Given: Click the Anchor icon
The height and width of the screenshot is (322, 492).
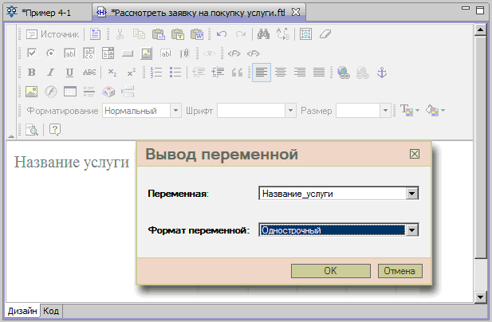Looking at the screenshot, I should coord(381,73).
